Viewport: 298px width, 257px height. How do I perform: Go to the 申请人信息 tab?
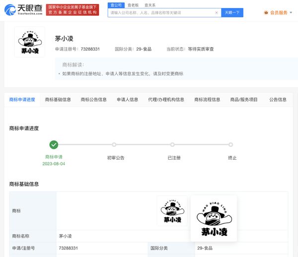(x=127, y=100)
